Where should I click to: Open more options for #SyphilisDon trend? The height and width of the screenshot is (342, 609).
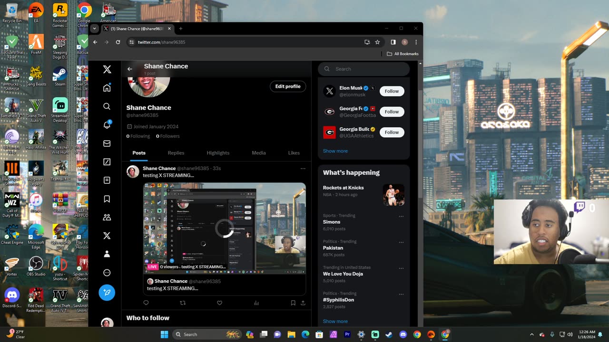401,294
